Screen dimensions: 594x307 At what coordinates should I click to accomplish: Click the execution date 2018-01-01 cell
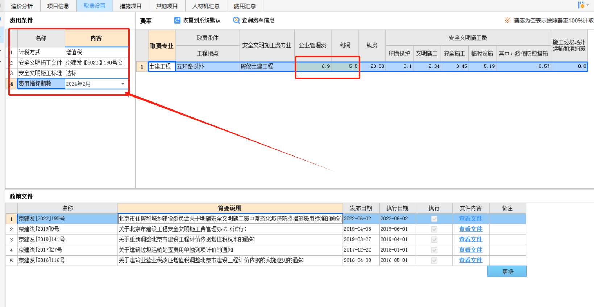398,250
